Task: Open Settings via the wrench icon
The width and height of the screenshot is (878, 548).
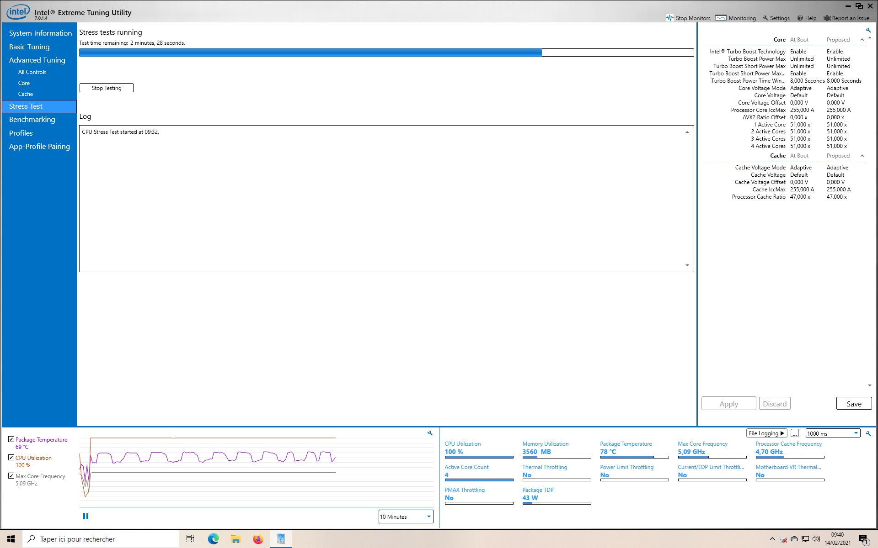Action: (x=765, y=18)
